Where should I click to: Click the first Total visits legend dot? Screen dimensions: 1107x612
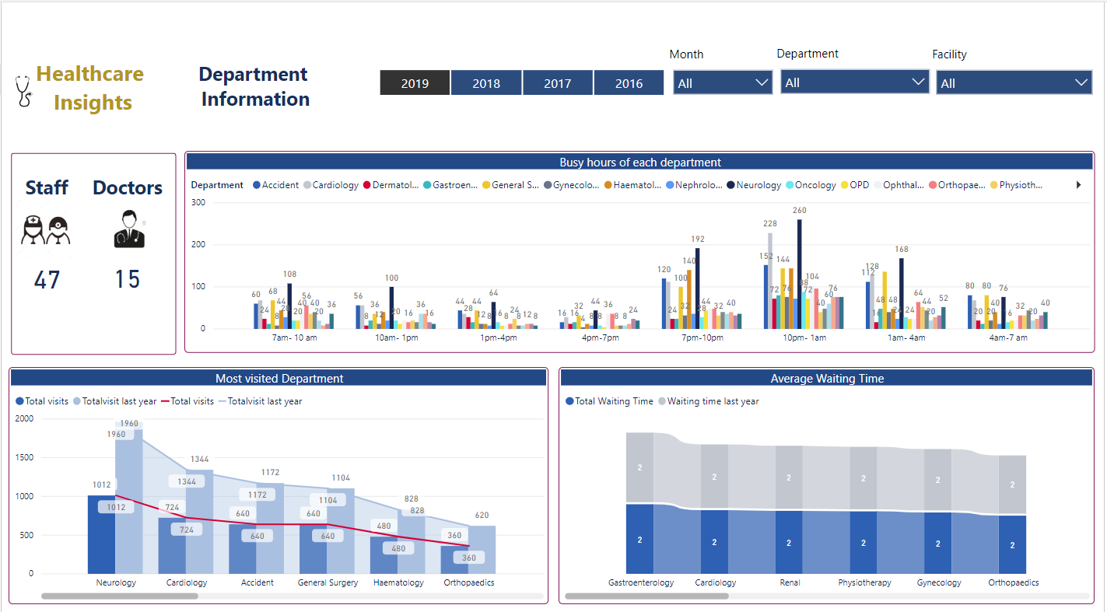pyautogui.click(x=19, y=401)
